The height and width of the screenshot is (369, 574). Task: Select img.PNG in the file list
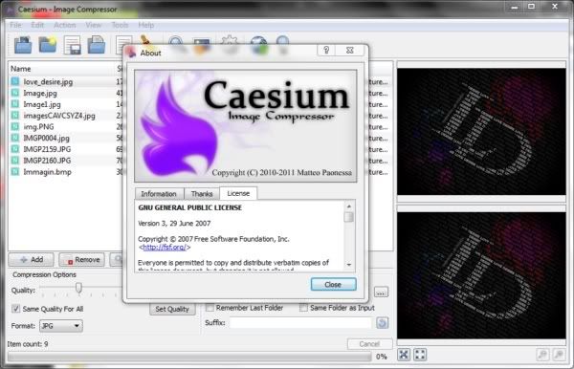[38, 126]
